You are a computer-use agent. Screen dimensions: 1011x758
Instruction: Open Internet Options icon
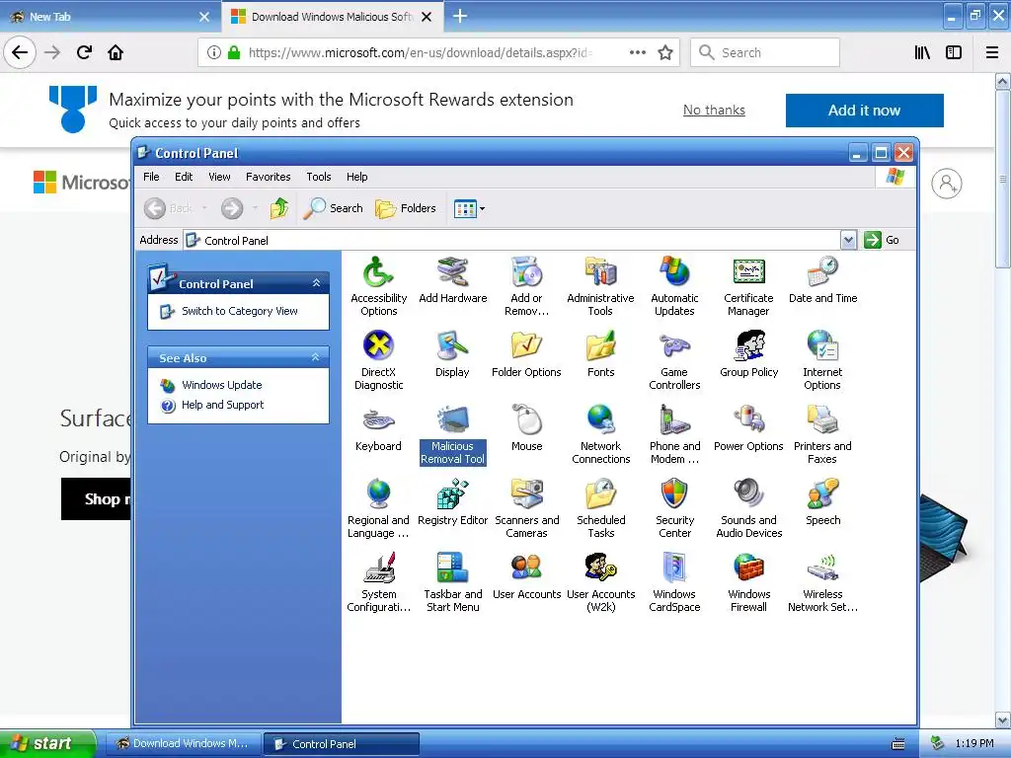pos(822,360)
